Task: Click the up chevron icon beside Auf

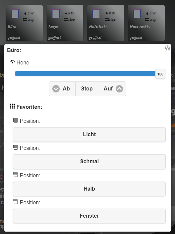Action: click(x=119, y=89)
